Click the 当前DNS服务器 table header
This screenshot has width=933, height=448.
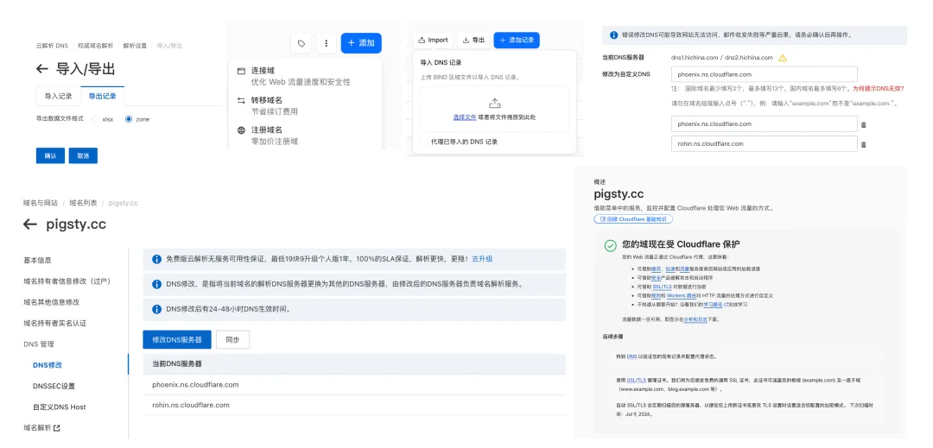pos(354,364)
